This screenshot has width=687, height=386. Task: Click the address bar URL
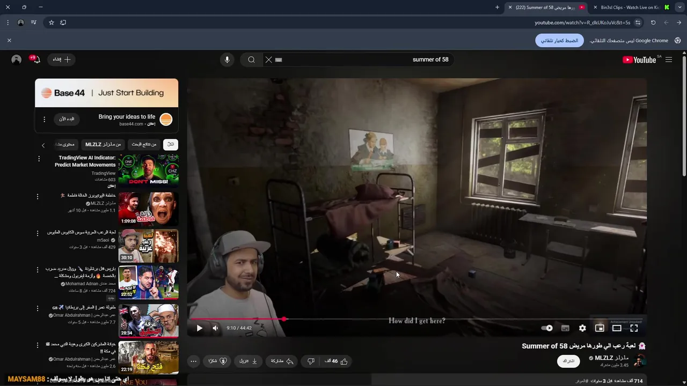point(582,23)
